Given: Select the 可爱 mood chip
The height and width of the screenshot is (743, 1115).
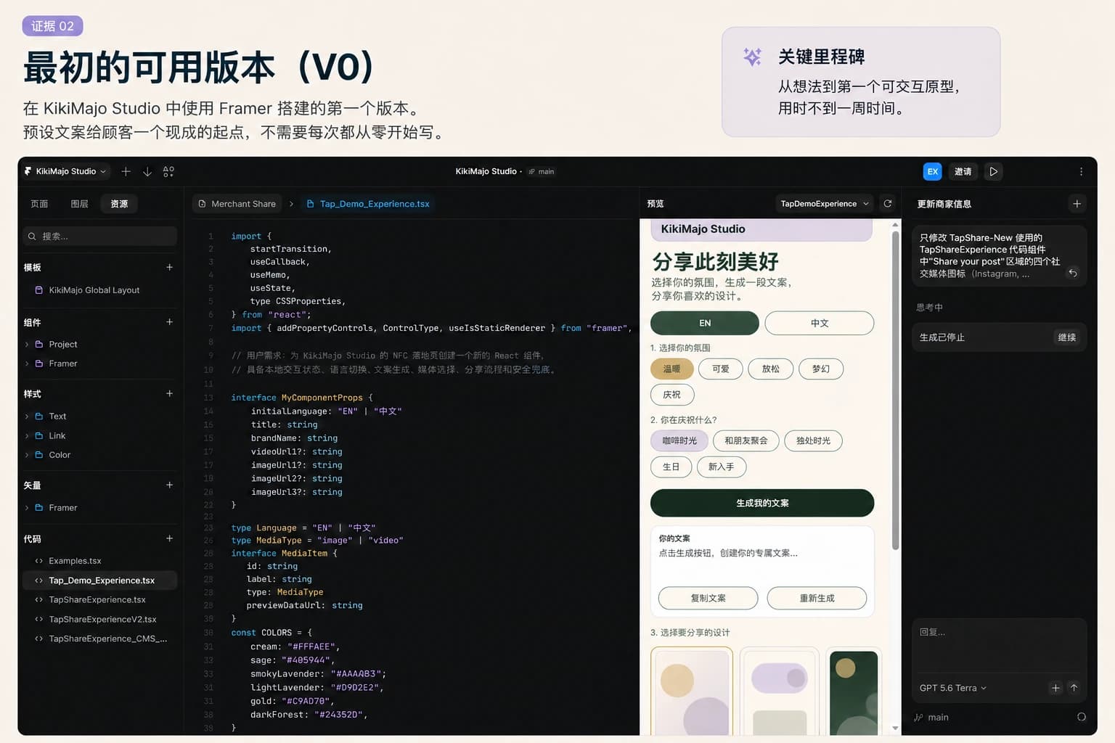Looking at the screenshot, I should click(721, 369).
